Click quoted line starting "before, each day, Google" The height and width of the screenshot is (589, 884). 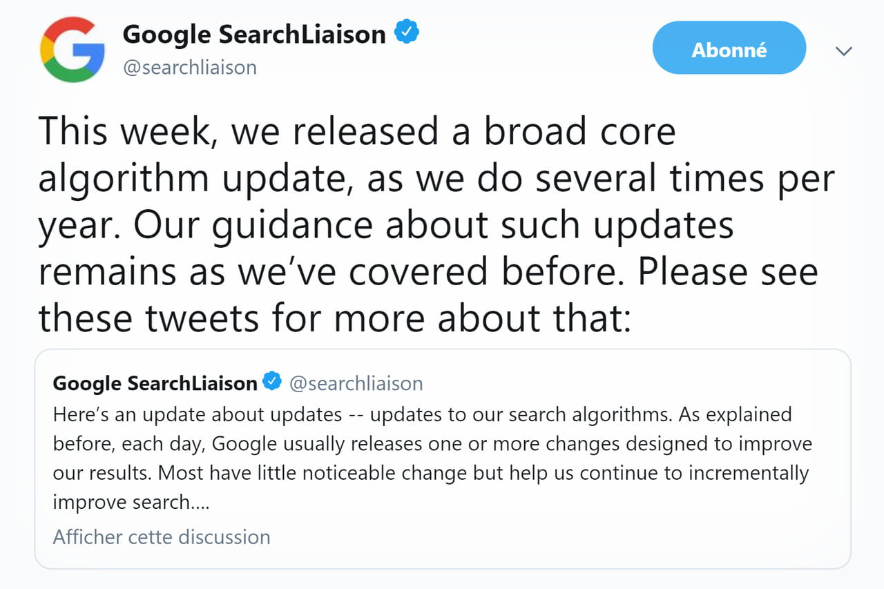[x=433, y=443]
